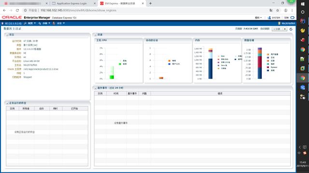Go back using browser back arrow
The image size is (309, 173).
4,10
